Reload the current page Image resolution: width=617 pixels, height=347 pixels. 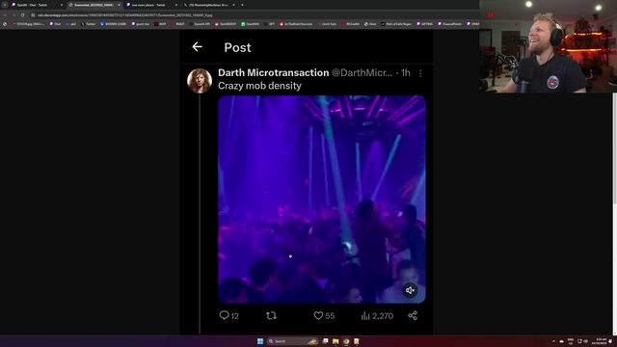22,15
